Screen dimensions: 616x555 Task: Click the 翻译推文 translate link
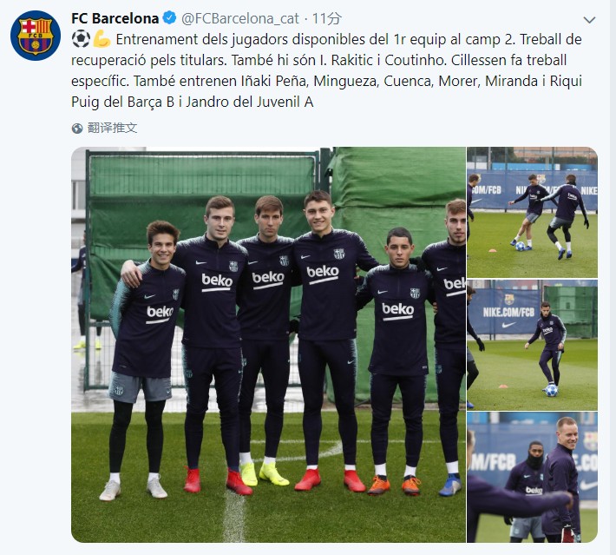coord(113,128)
